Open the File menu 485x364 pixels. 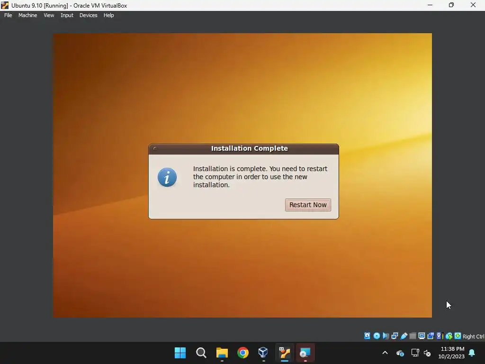pyautogui.click(x=8, y=15)
